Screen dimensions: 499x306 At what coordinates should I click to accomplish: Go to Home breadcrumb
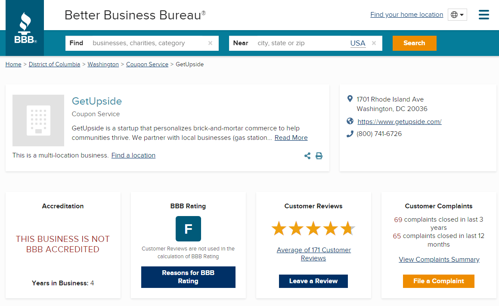click(13, 64)
